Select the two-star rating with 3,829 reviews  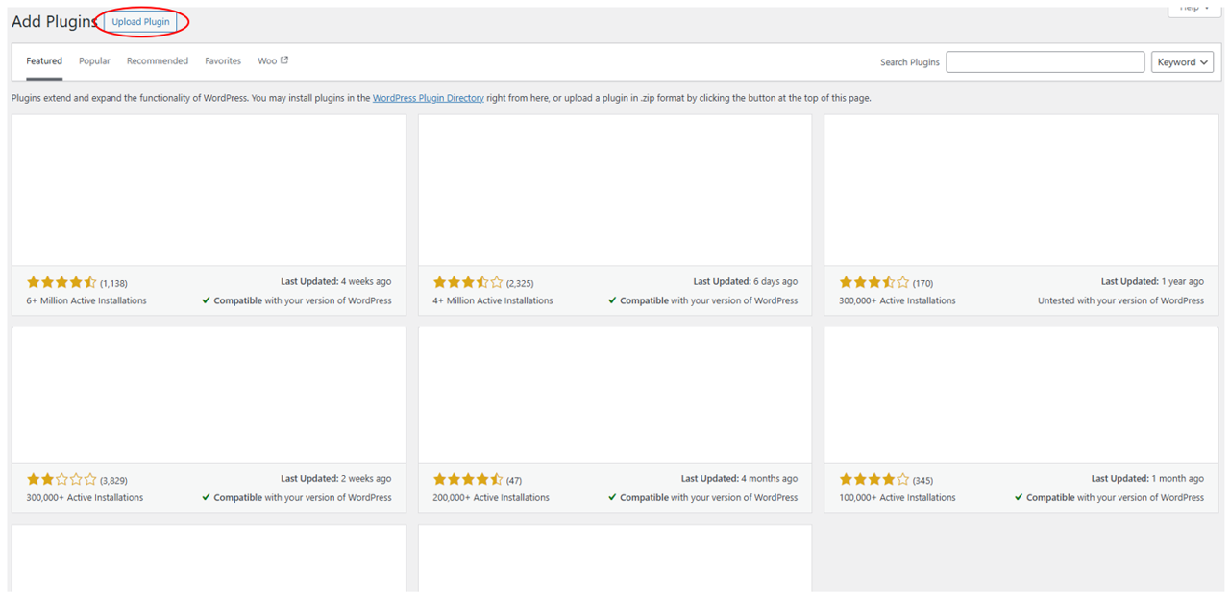tap(61, 479)
